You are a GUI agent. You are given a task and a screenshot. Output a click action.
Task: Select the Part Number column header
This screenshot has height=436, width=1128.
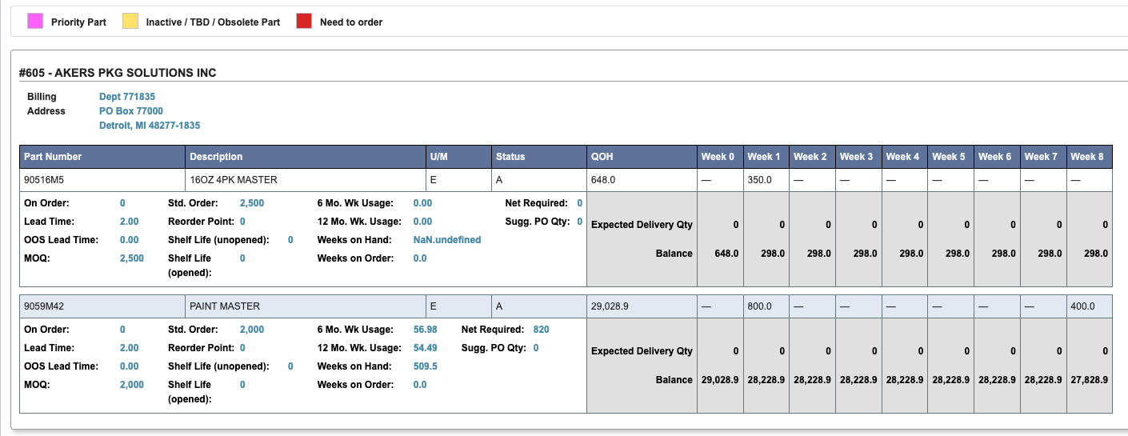[x=102, y=157]
